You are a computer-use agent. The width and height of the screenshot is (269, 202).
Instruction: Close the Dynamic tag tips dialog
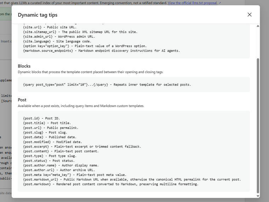250,15
